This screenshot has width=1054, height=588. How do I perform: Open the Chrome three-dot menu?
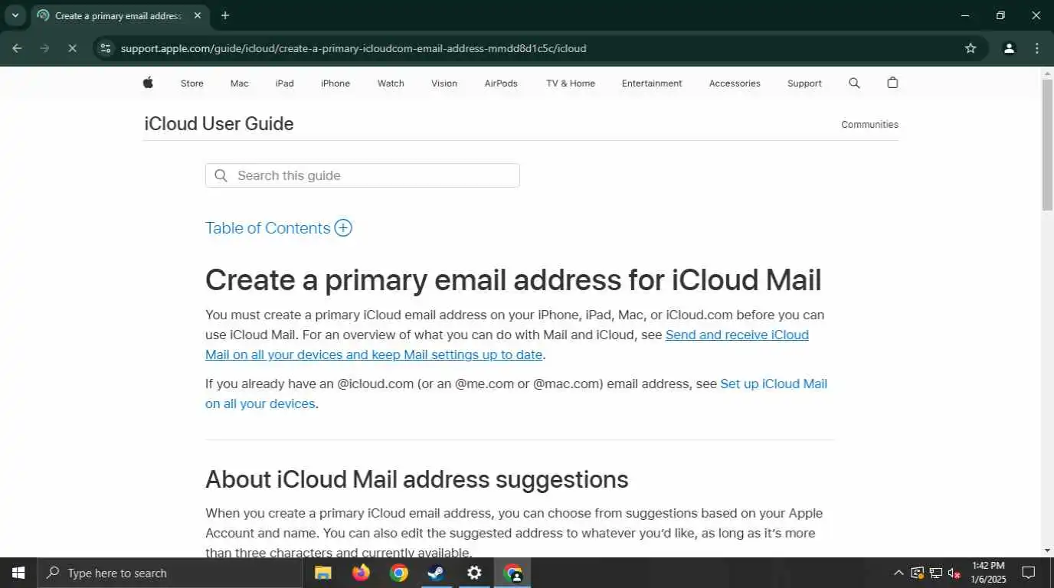coord(1037,48)
